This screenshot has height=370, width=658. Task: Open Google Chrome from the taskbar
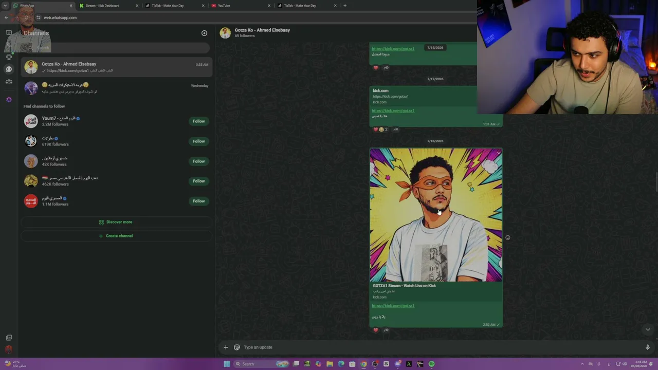click(363, 364)
